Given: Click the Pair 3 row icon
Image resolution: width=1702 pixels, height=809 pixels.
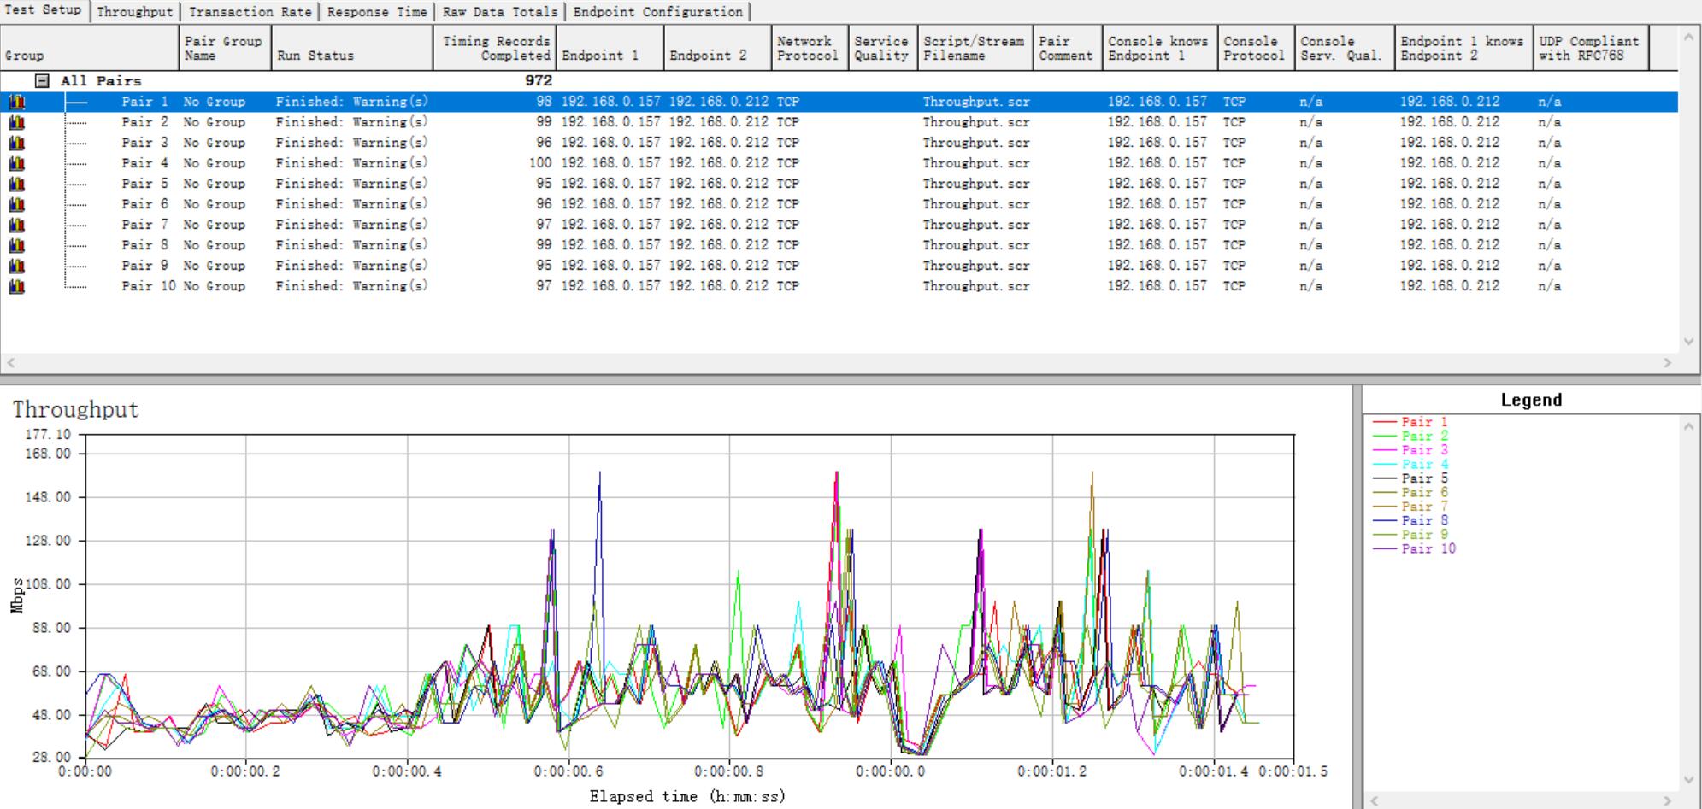Looking at the screenshot, I should [x=17, y=143].
